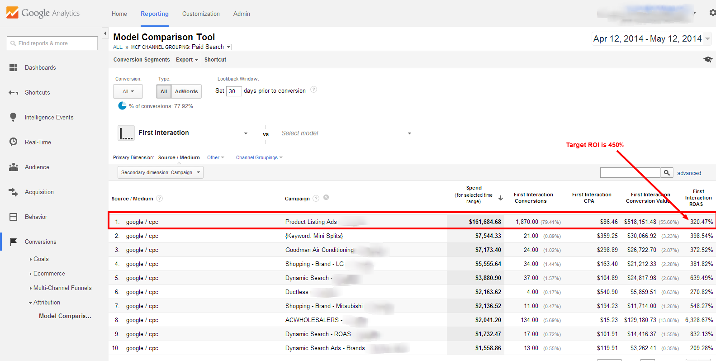
Task: Select the All type toggle
Action: (x=164, y=91)
